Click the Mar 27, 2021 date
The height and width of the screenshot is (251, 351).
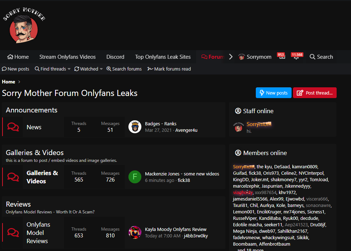(158, 130)
